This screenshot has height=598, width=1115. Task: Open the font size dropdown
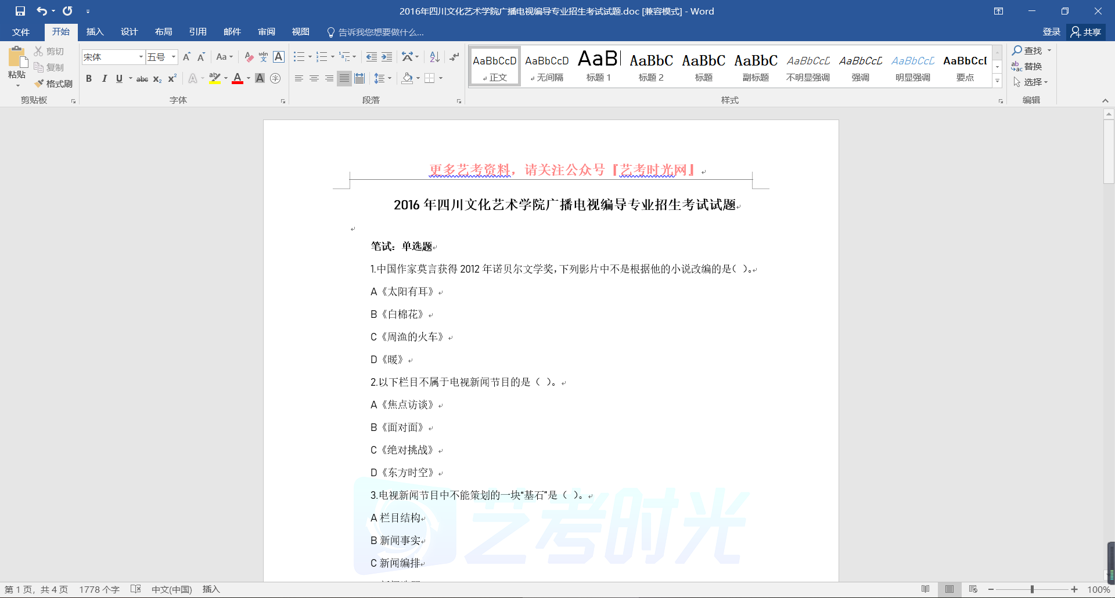[x=173, y=57]
